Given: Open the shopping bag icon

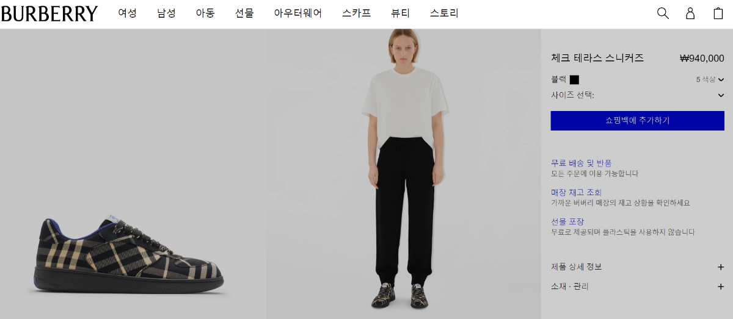Looking at the screenshot, I should coord(718,13).
